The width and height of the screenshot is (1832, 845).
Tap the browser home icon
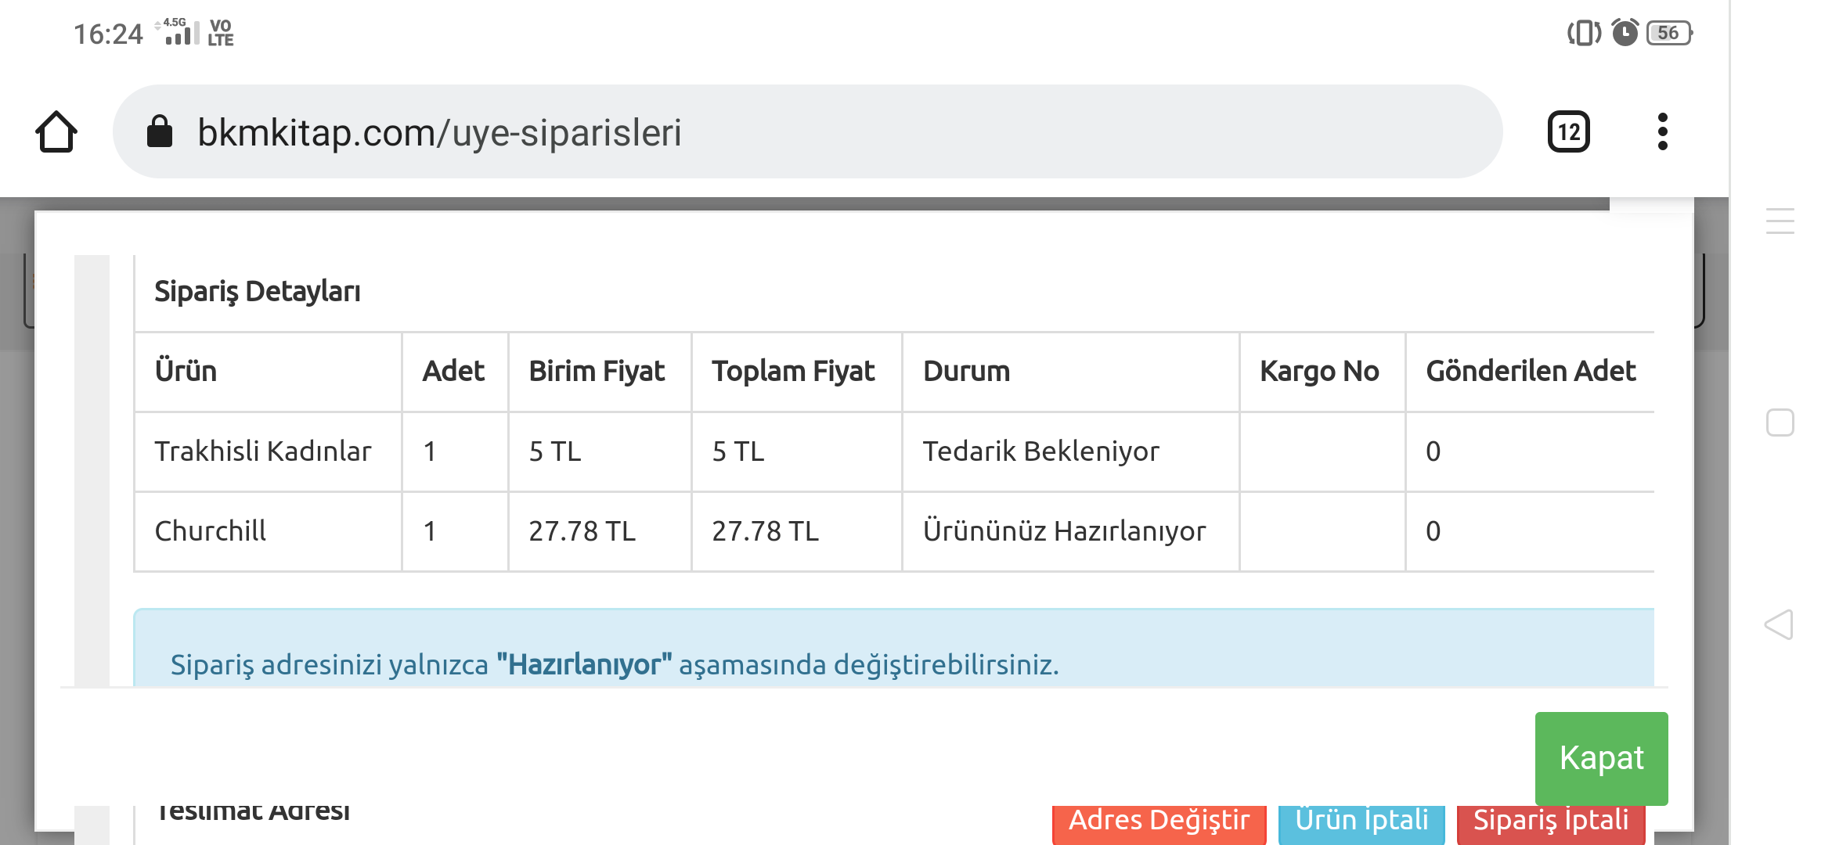coord(56,131)
